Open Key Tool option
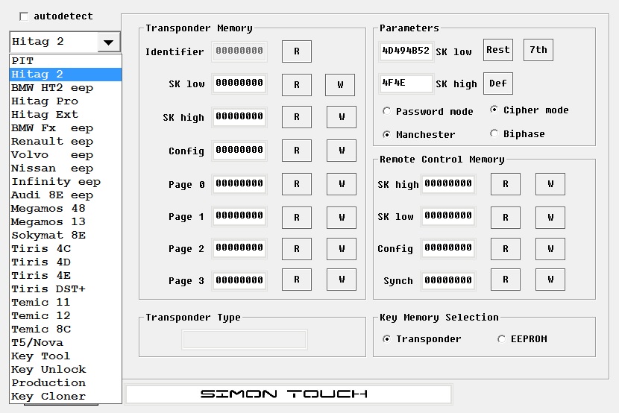This screenshot has width=619, height=413. click(x=66, y=356)
